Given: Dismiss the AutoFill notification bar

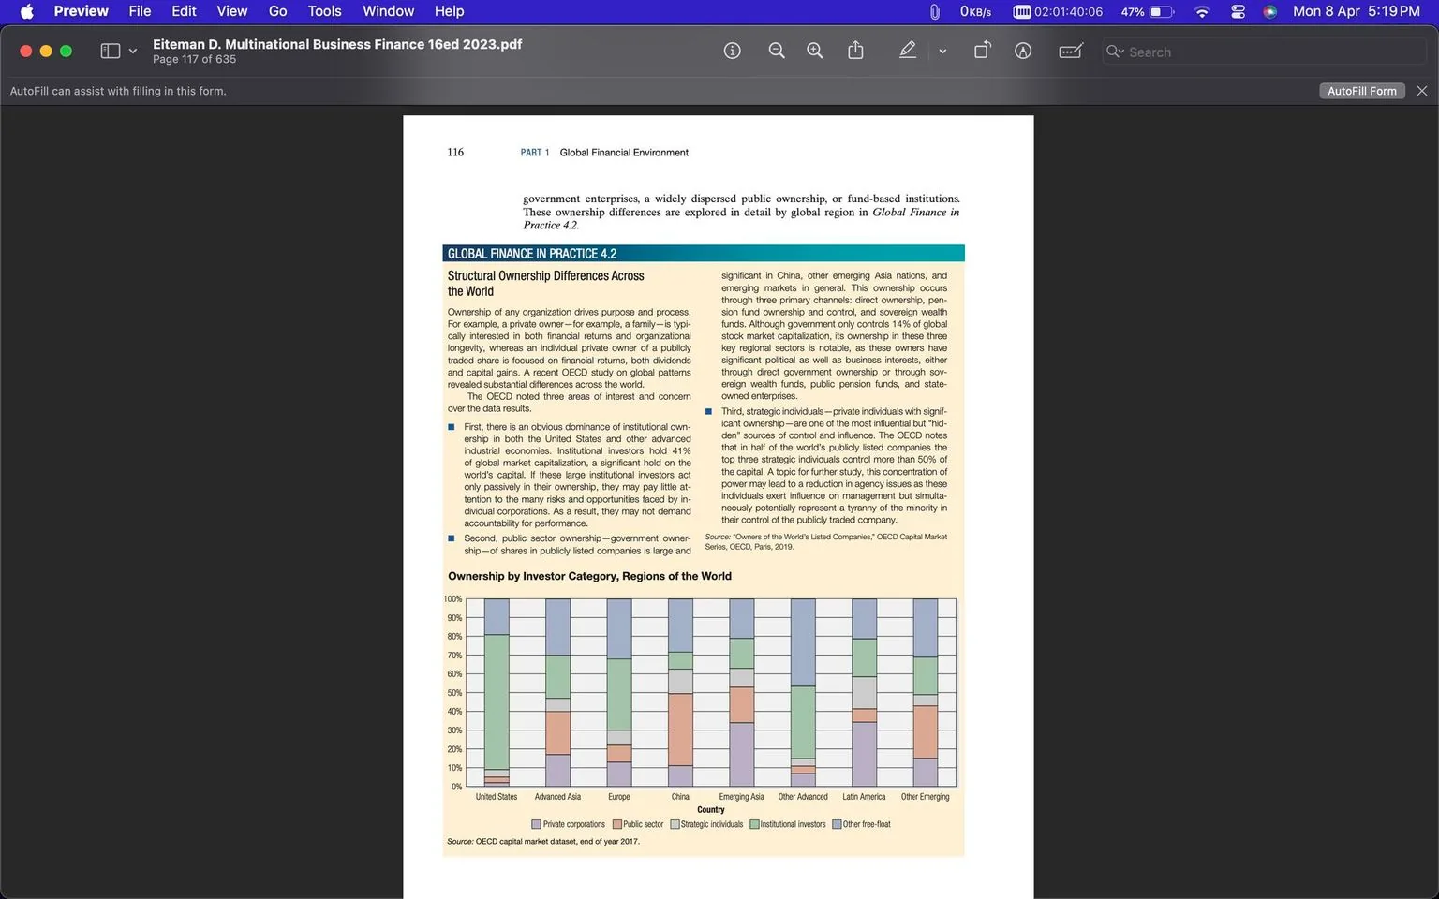Looking at the screenshot, I should pyautogui.click(x=1421, y=91).
